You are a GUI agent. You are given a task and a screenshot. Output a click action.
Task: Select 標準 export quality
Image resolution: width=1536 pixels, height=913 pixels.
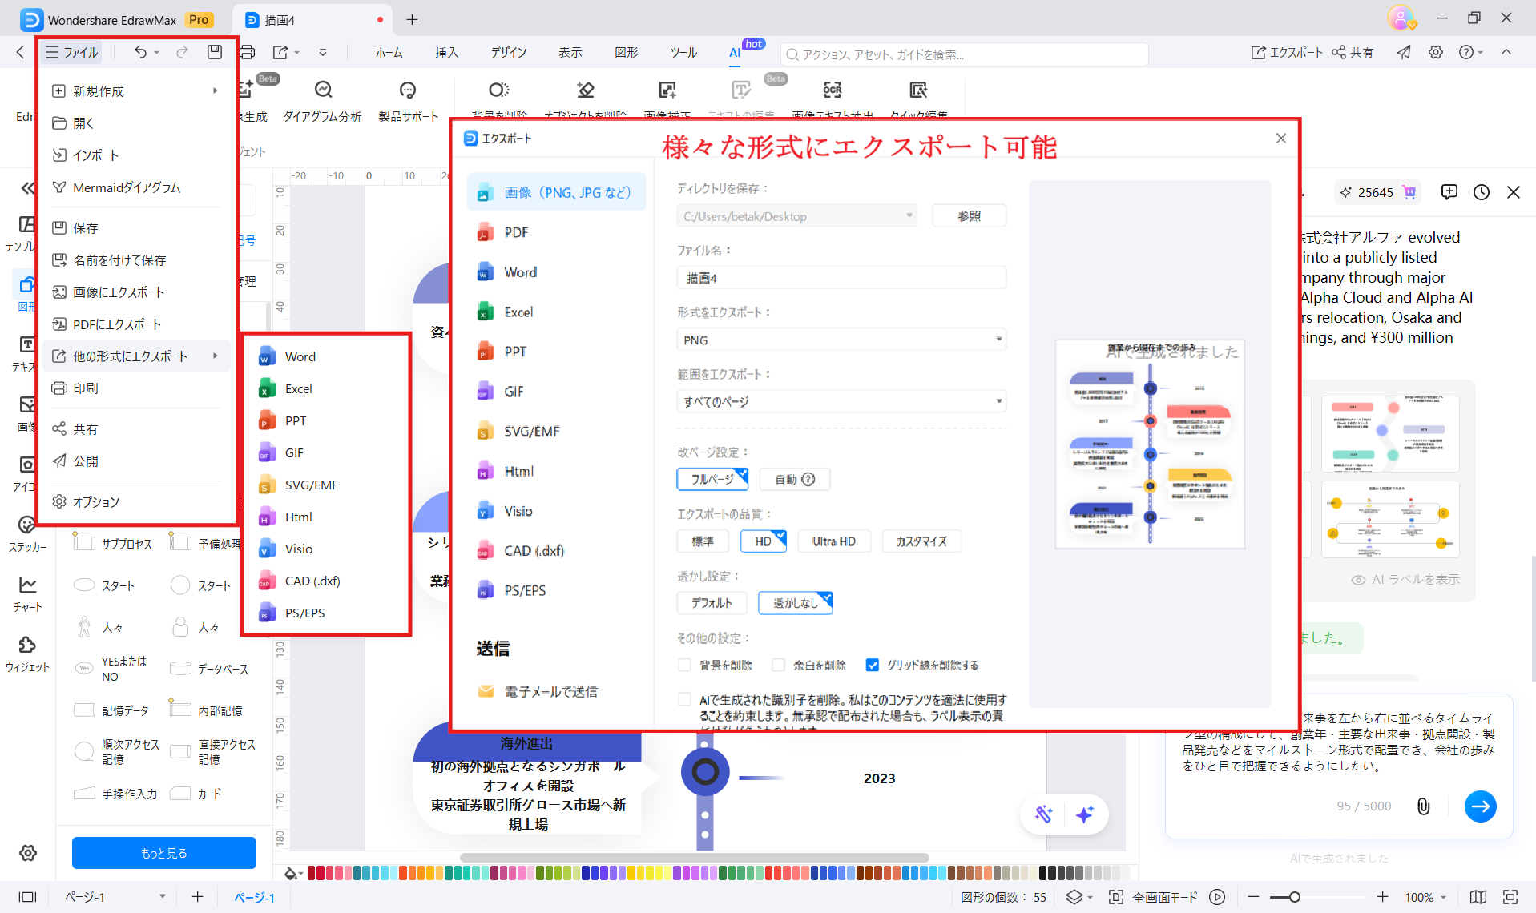tap(703, 541)
